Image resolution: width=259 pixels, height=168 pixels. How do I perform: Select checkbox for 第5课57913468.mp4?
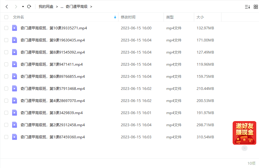[6, 89]
